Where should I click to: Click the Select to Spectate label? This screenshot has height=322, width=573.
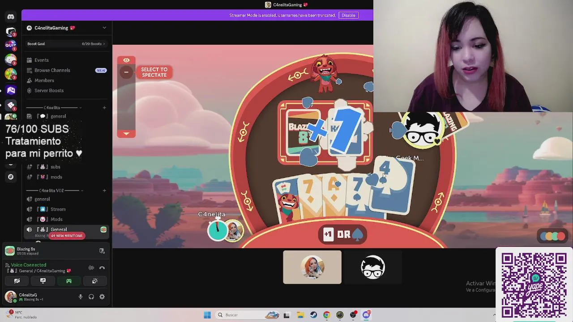[x=154, y=72]
